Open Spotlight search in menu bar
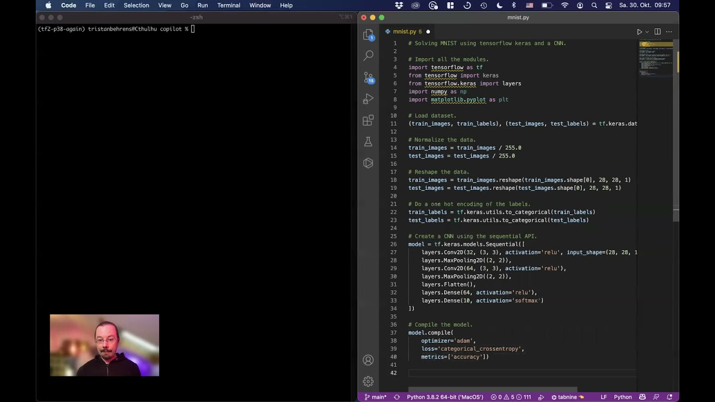 [x=594, y=5]
